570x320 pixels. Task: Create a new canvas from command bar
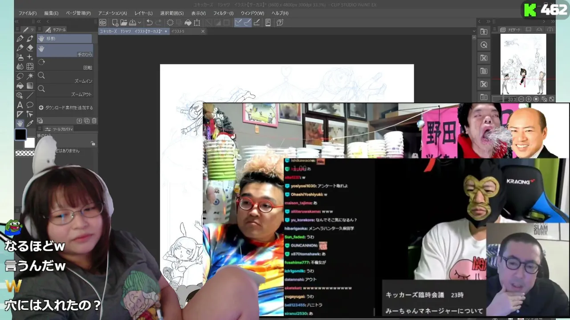coord(115,23)
